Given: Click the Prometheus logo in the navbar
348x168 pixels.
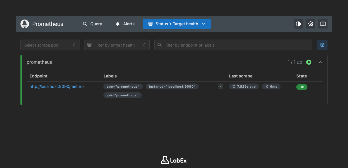Looking at the screenshot, I should pos(25,24).
